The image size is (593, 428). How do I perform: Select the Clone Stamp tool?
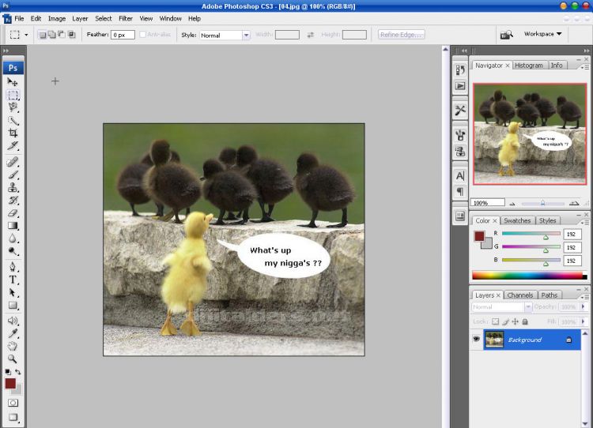(x=13, y=187)
